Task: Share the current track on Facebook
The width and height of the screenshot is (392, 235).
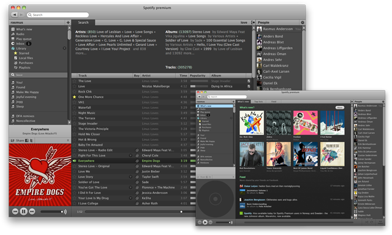Action: 27,141
